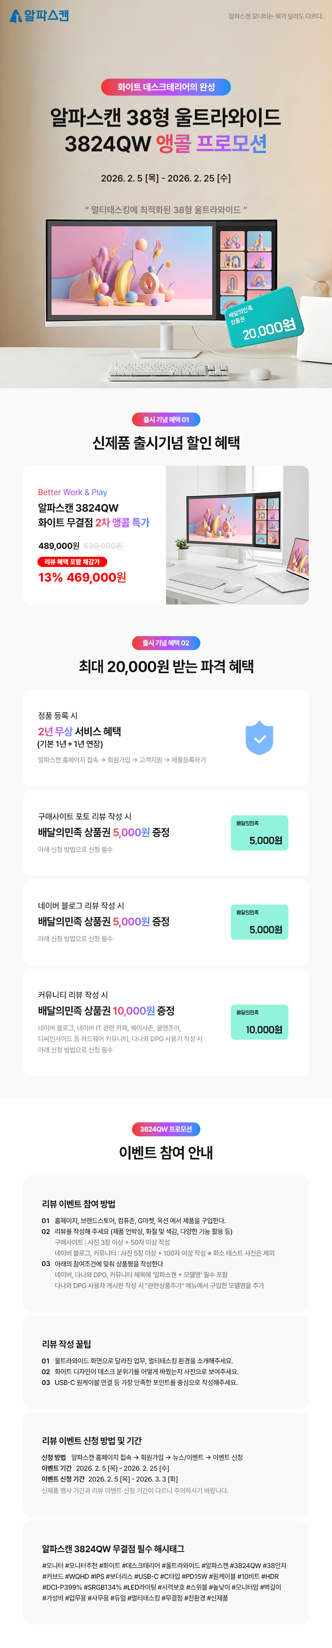
Task: Click the 화이트 데스크테리어의 완성 badge
Action: tap(166, 87)
